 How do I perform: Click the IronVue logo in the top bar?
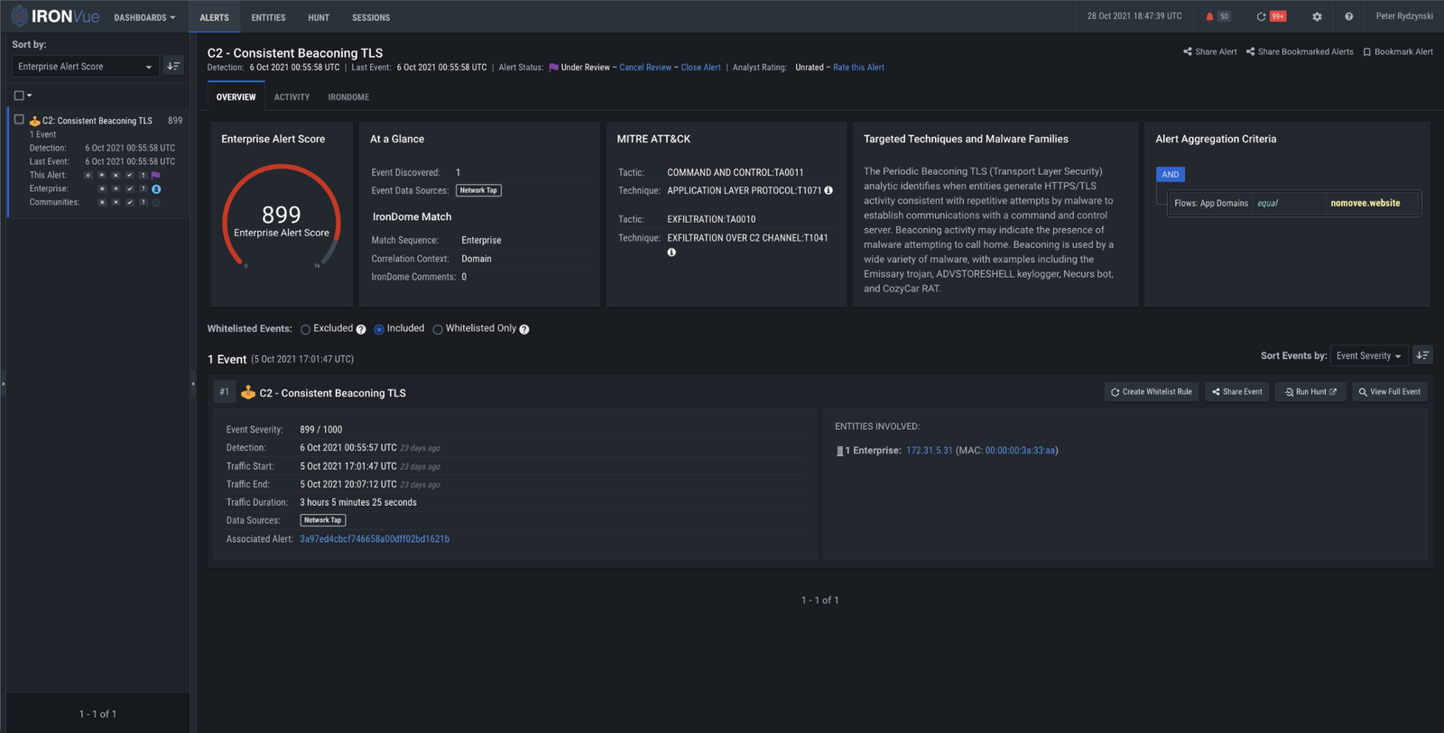(x=54, y=16)
